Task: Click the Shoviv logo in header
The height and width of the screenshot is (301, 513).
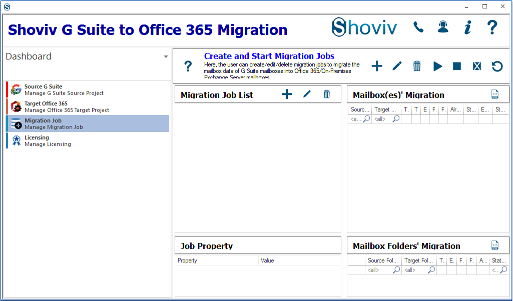Action: click(x=364, y=27)
